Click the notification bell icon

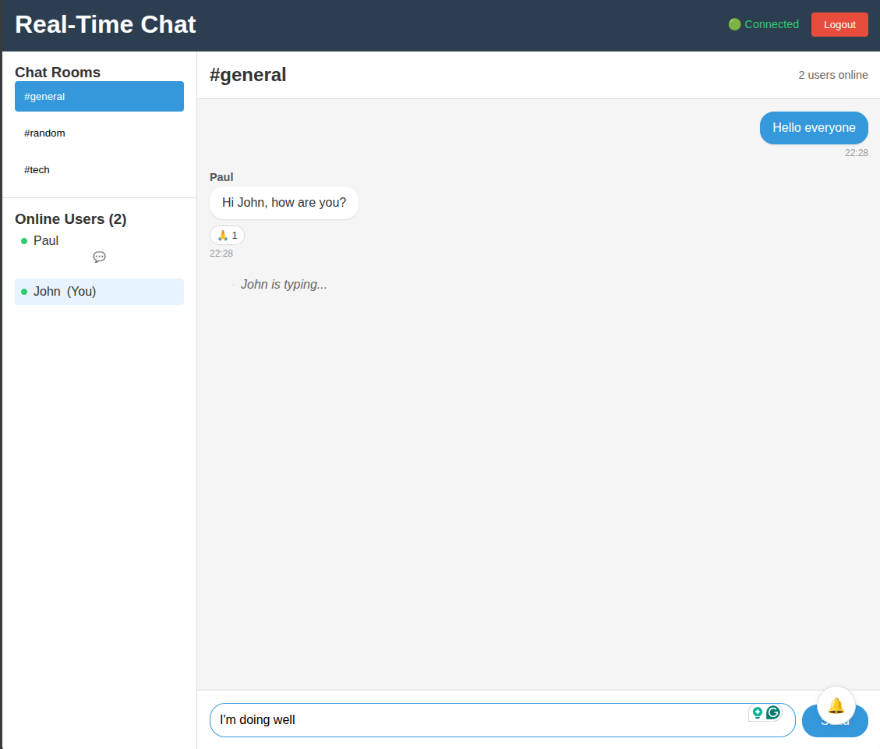click(x=836, y=705)
